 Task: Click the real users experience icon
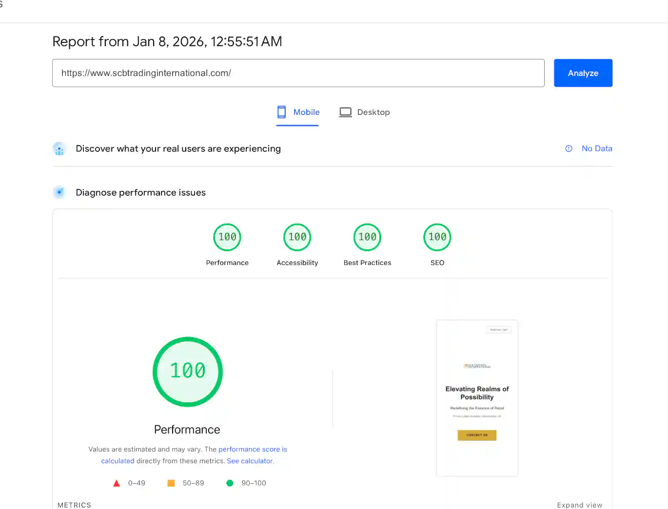[59, 149]
